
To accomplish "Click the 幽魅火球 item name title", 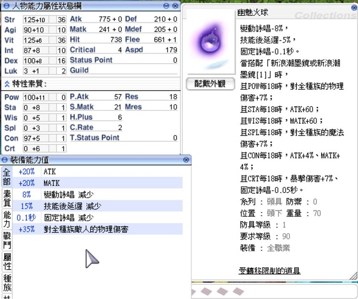I will [253, 12].
